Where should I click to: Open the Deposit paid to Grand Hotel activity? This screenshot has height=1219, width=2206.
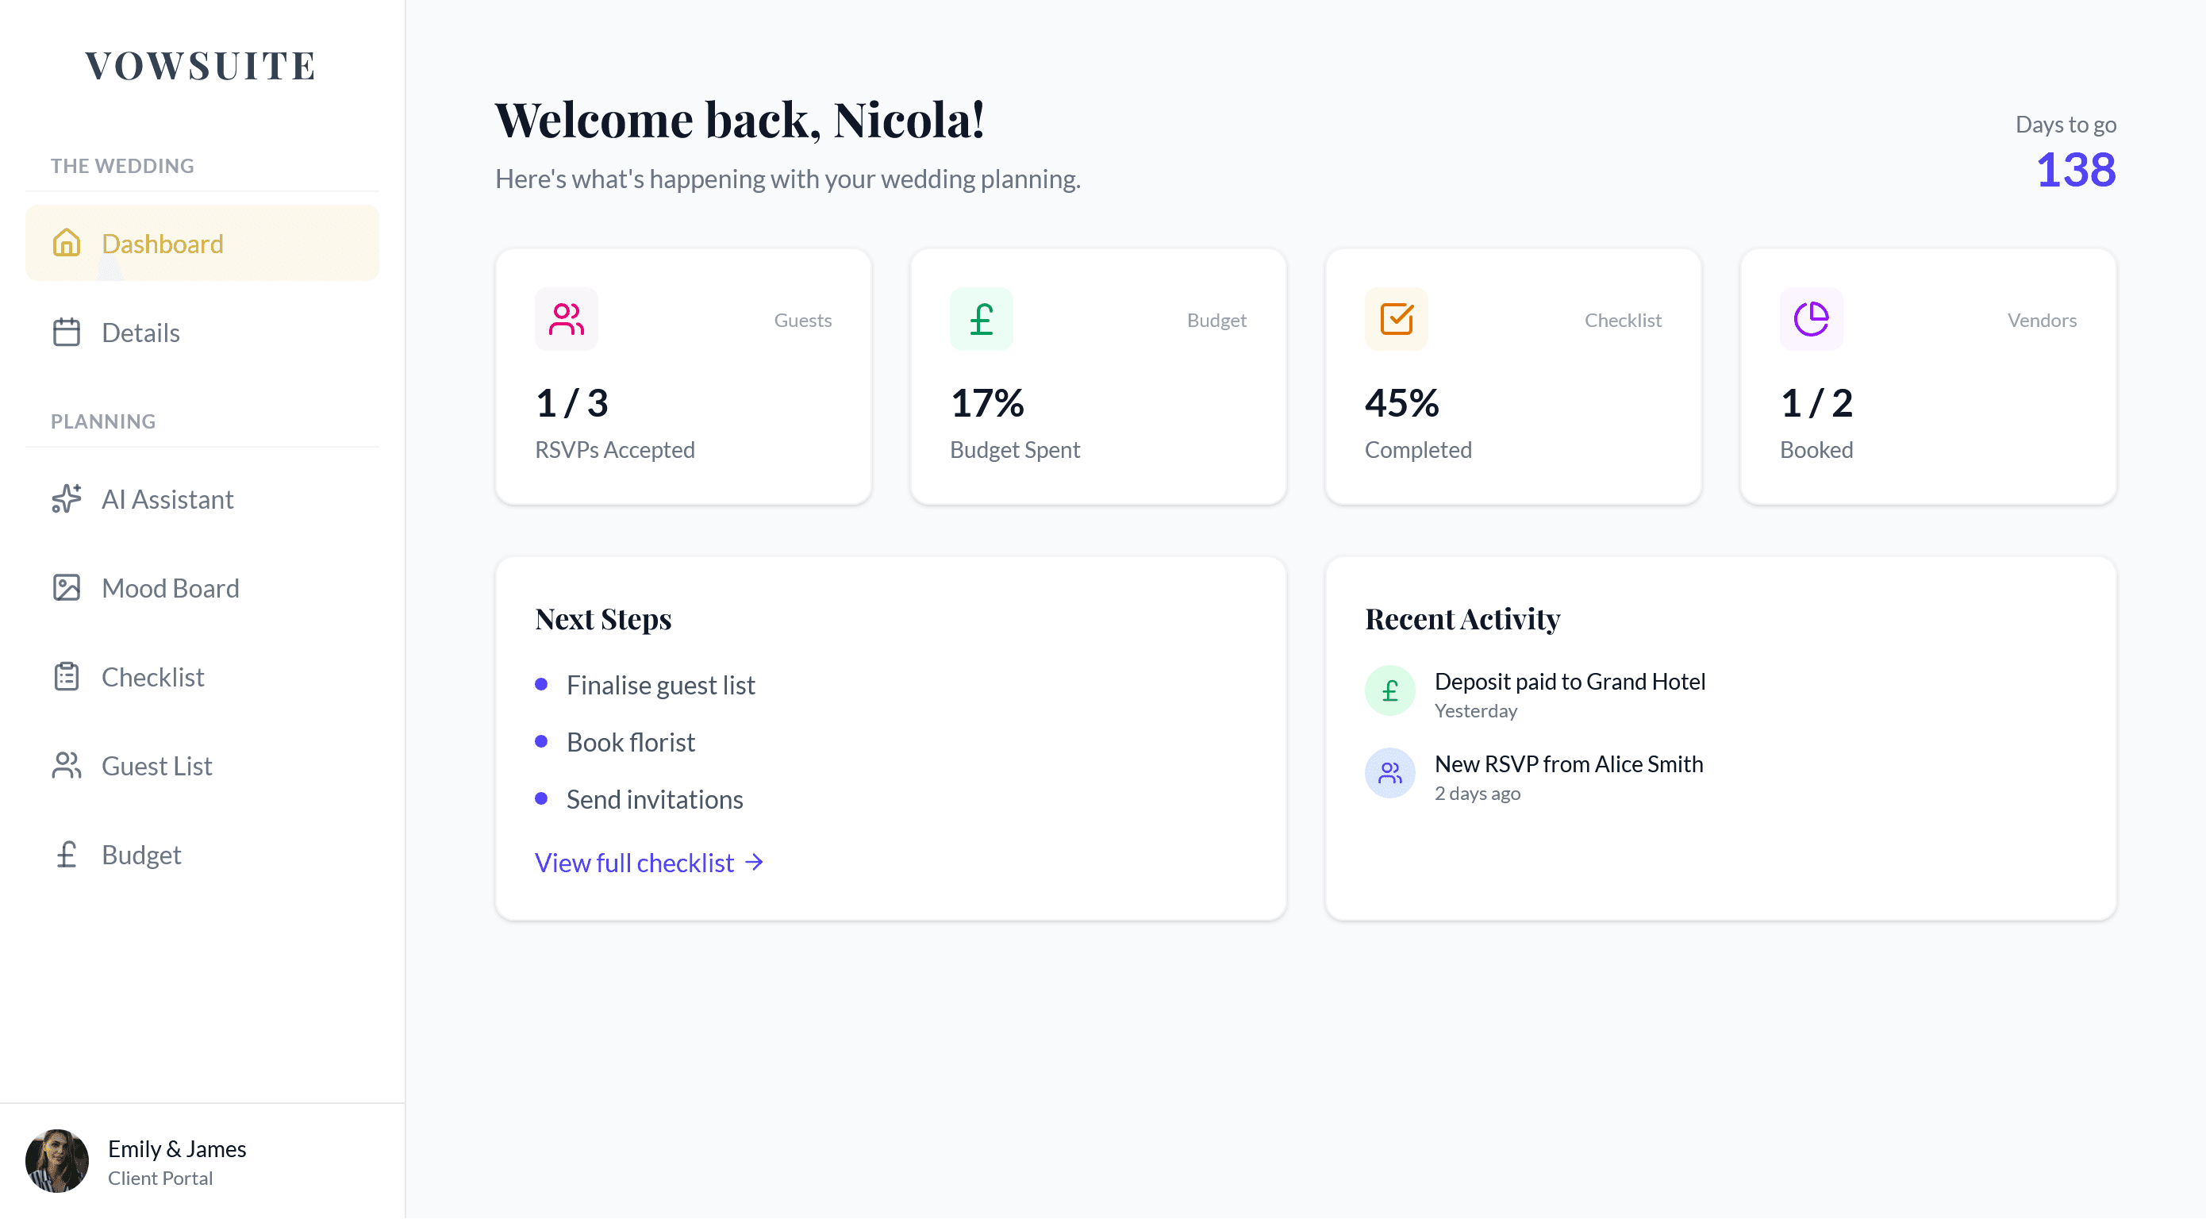click(1569, 682)
